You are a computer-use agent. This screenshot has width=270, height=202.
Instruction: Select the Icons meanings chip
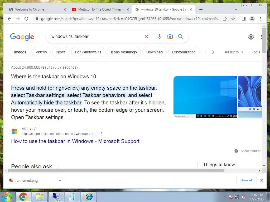pyautogui.click(x=124, y=52)
